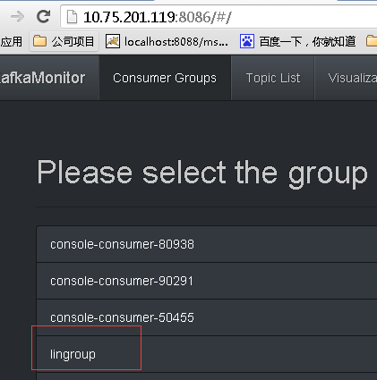This screenshot has width=377, height=380.
Task: Open the 应用 apps shortcut
Action: (x=11, y=41)
